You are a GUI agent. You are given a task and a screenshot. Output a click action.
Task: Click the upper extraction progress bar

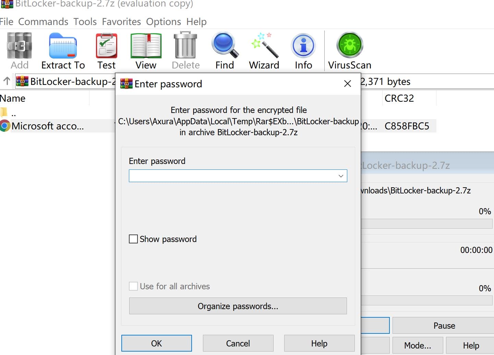pos(427,224)
